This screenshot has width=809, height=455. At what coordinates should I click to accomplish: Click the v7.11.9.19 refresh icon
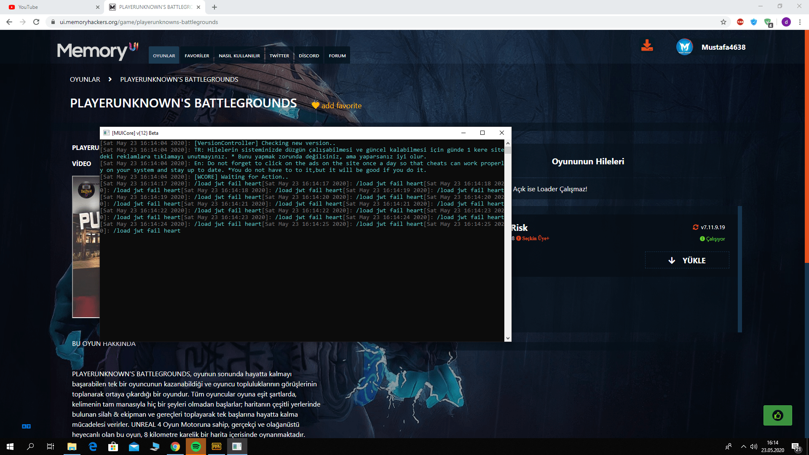pos(696,227)
